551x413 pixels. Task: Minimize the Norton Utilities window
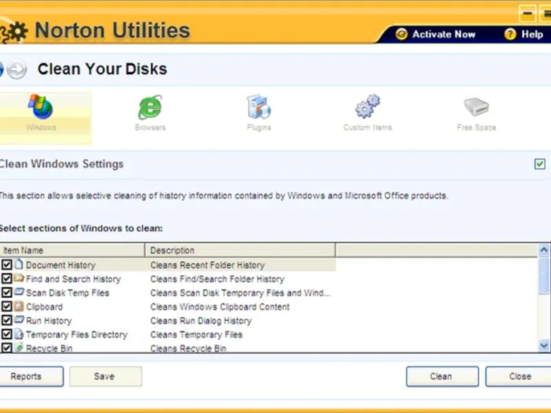point(527,14)
